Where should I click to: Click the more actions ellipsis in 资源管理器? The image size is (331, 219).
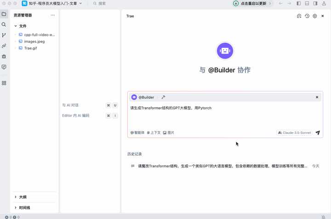tap(52, 15)
